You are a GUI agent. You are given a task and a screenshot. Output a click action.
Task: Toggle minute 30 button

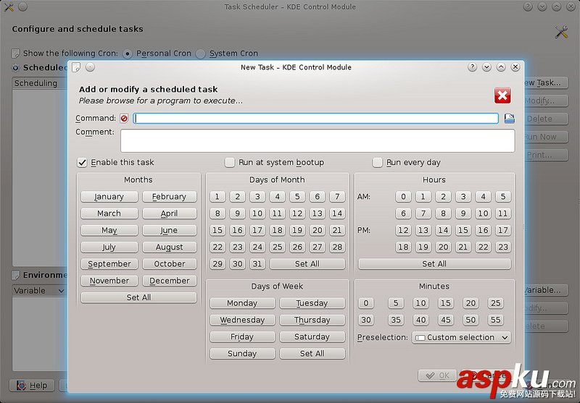click(x=366, y=320)
